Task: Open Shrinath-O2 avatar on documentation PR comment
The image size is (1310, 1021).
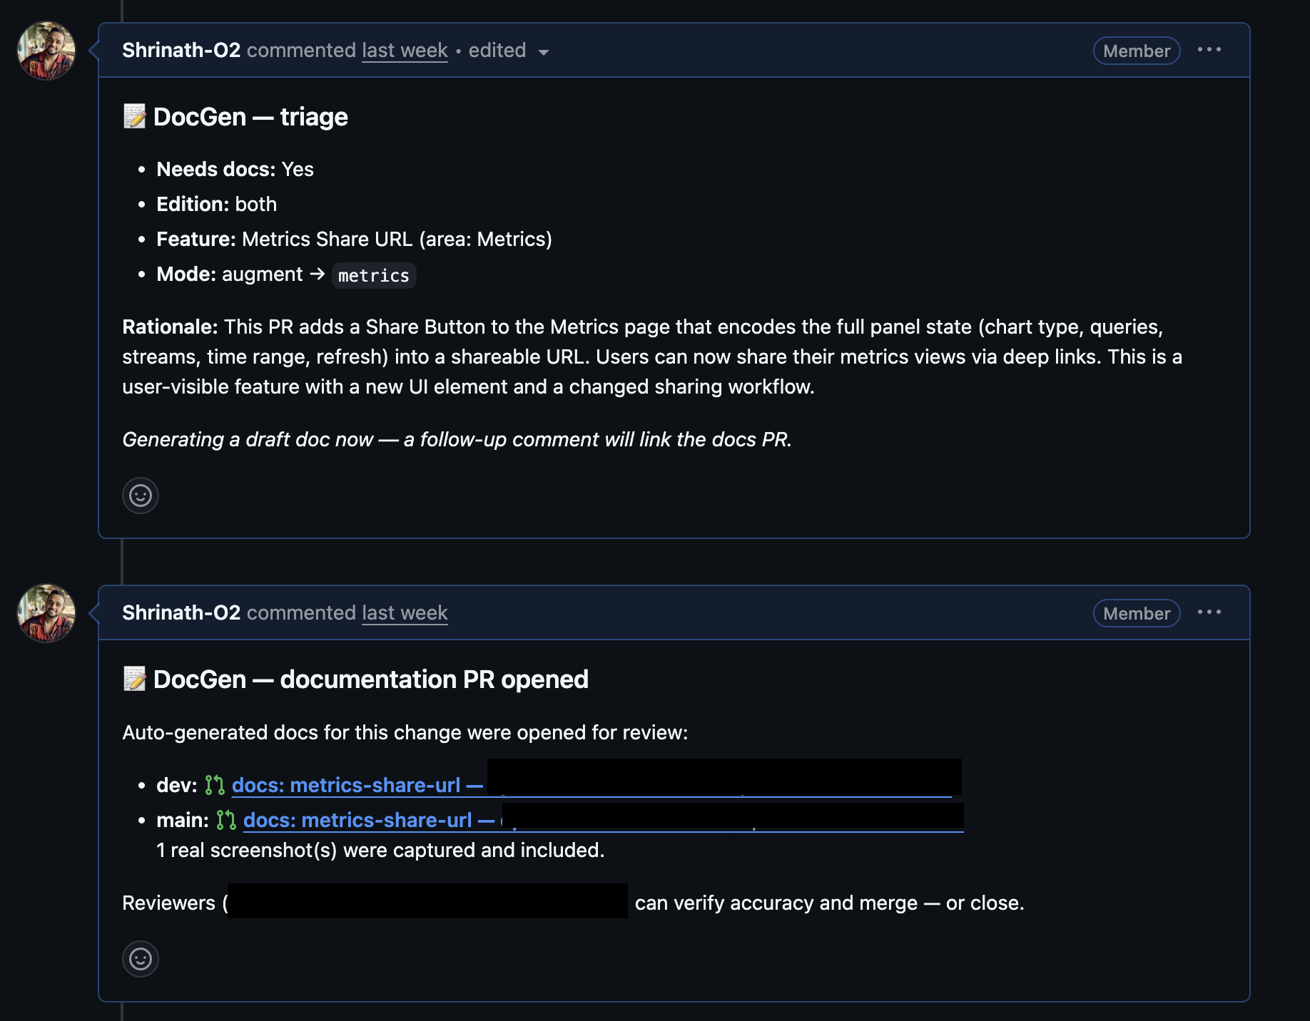Action: pos(46,613)
